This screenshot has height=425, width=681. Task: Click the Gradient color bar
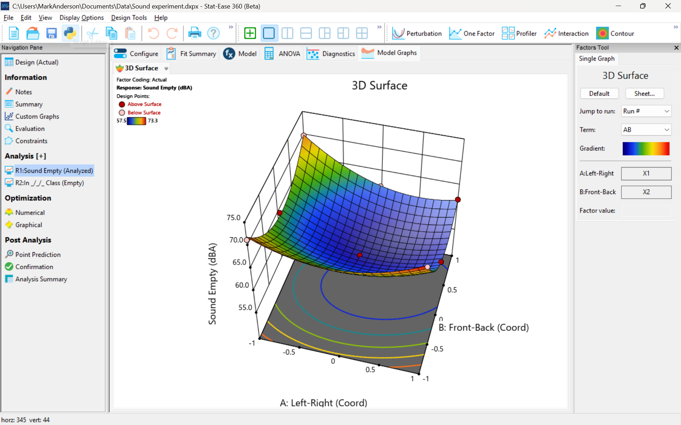[x=646, y=148]
